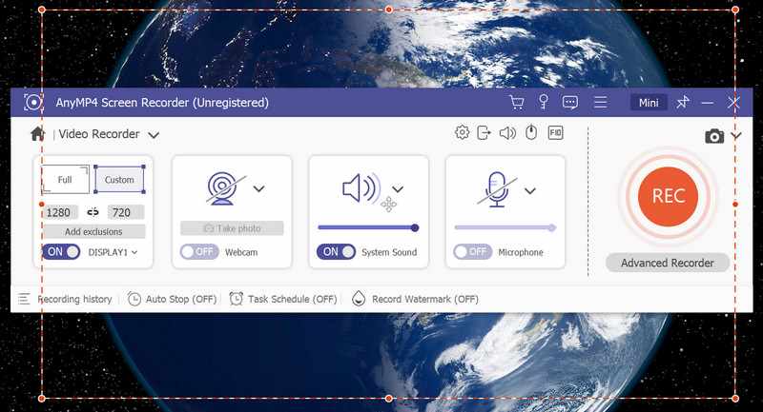
Task: Click the Record Watermark droplet icon
Action: click(x=359, y=299)
